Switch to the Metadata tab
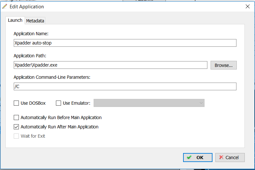This screenshot has height=170, width=255. click(35, 21)
